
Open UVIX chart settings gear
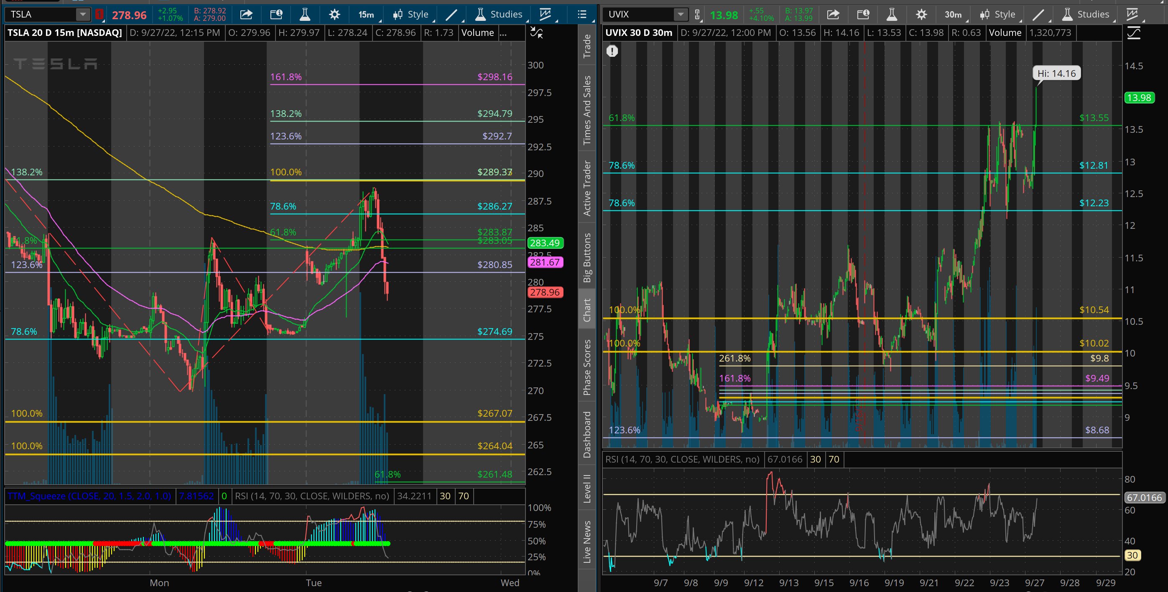click(x=921, y=15)
